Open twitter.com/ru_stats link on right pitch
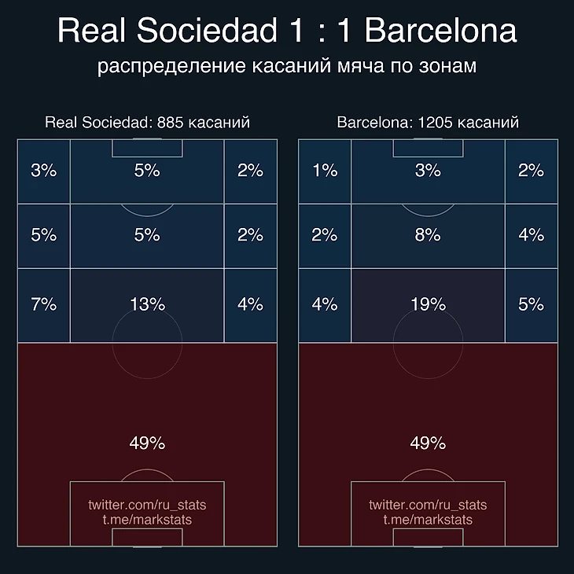 [x=428, y=505]
